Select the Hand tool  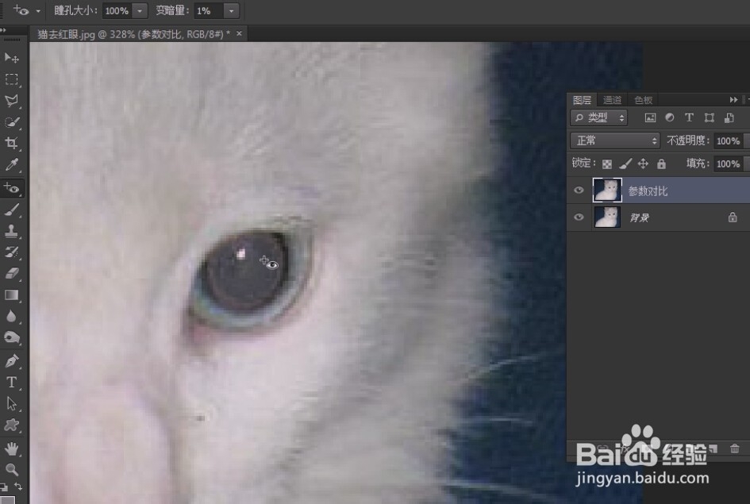click(11, 449)
